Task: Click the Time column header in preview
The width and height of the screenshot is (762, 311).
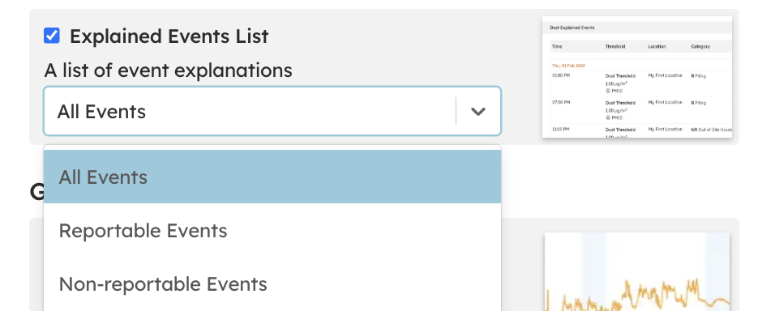Action: pos(557,47)
